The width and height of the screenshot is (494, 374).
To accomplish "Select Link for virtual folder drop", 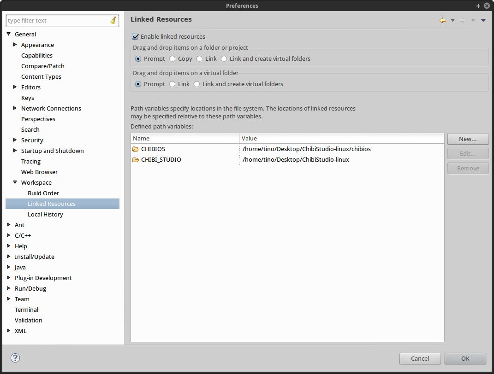I will tap(173, 84).
